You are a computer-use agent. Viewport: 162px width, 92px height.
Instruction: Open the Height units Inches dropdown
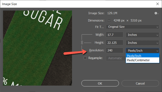tap(142, 43)
